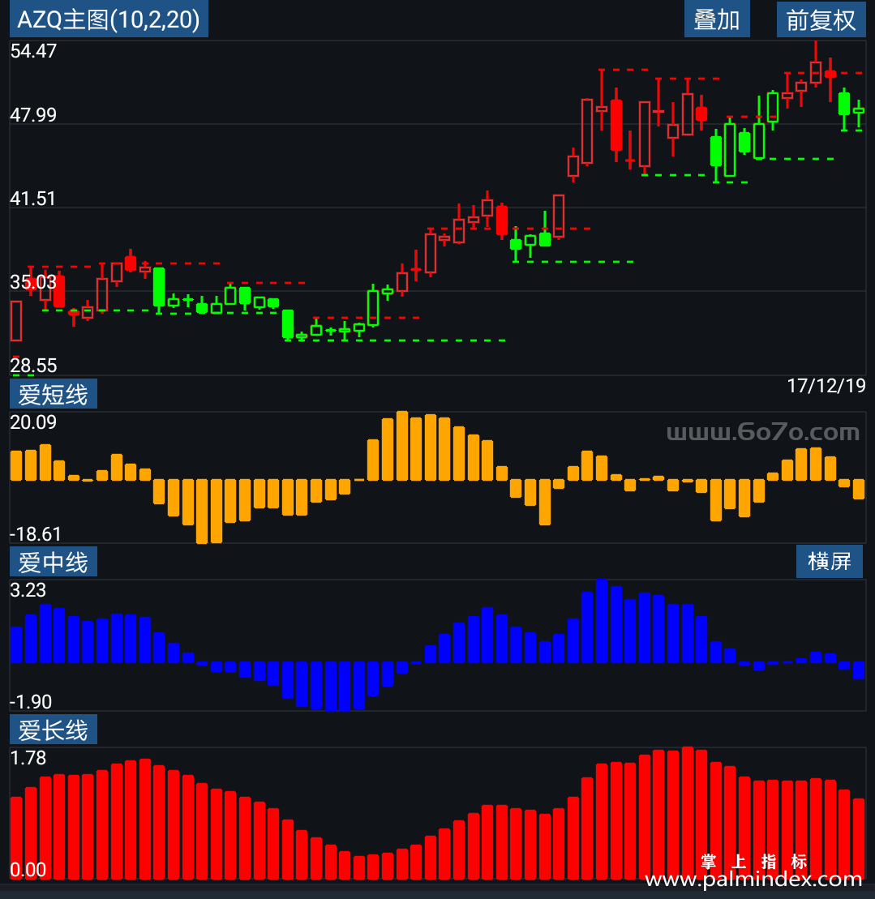This screenshot has width=875, height=899.
Task: Tap the tallest red 爱长线 bar
Action: (x=688, y=813)
